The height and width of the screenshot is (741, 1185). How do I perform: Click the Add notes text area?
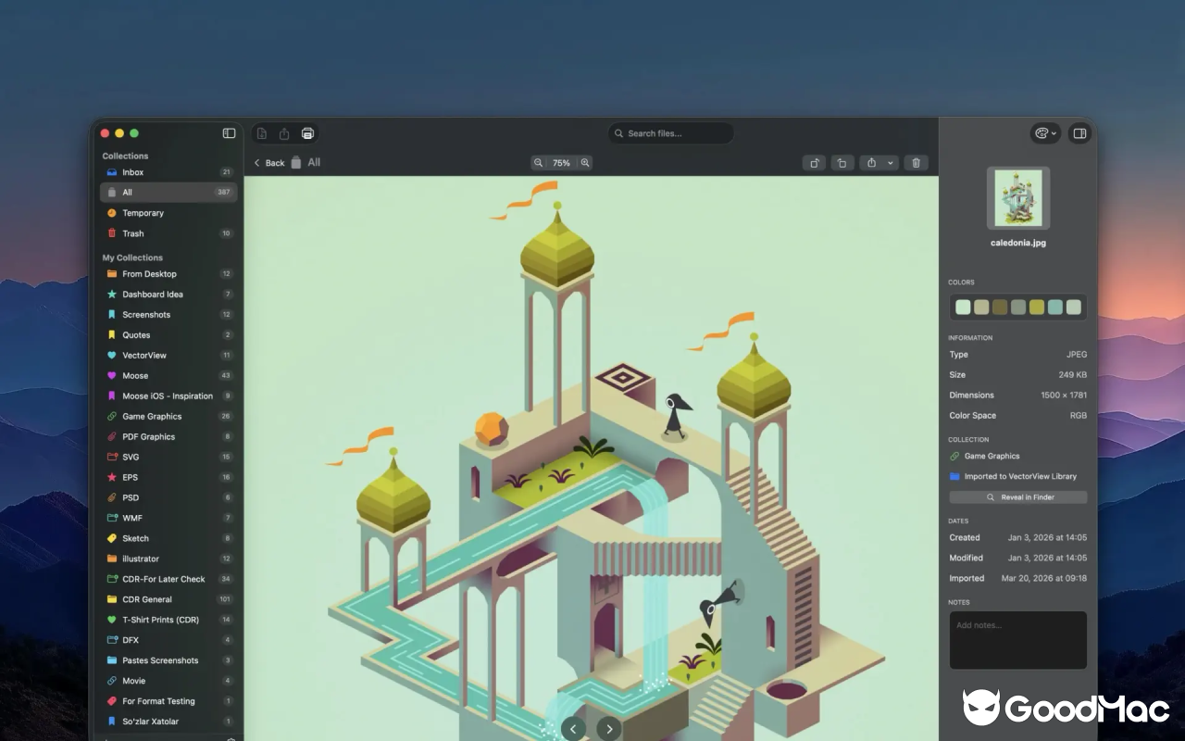[1018, 640]
